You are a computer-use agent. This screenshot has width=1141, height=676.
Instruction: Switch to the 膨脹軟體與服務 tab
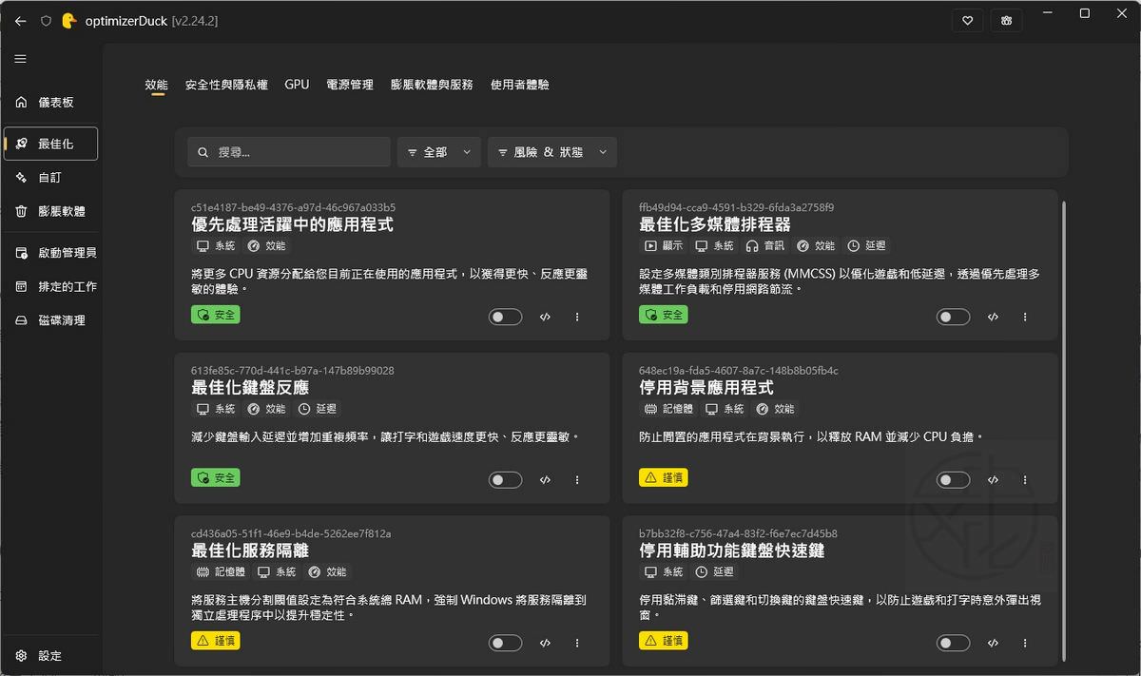(432, 85)
